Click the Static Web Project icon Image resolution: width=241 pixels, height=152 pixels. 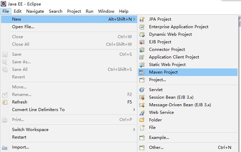pyautogui.click(x=142, y=65)
